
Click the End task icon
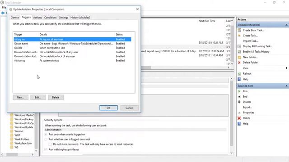pos(239,97)
